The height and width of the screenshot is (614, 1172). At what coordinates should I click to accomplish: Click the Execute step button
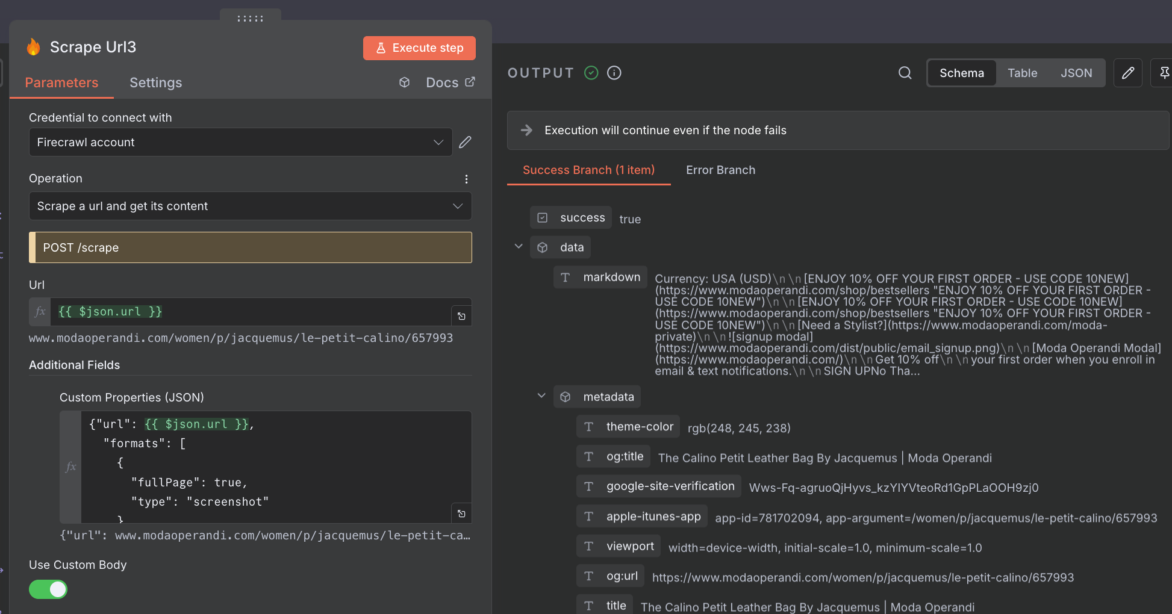click(x=419, y=48)
